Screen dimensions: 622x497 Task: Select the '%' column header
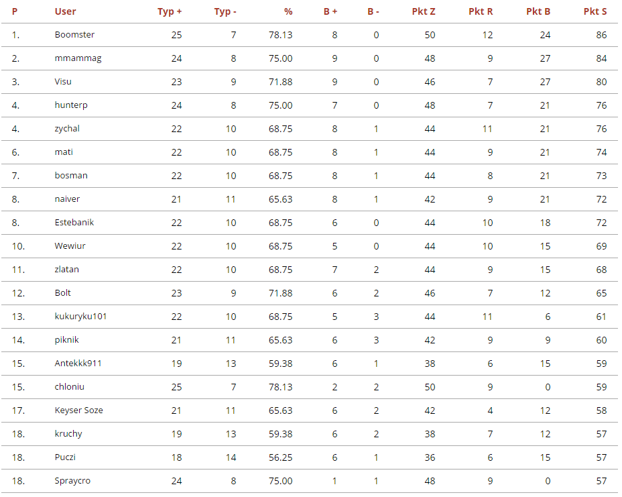288,11
